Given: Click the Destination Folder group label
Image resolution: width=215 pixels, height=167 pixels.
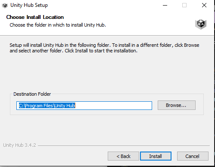Looking at the screenshot, I should coord(32,94).
